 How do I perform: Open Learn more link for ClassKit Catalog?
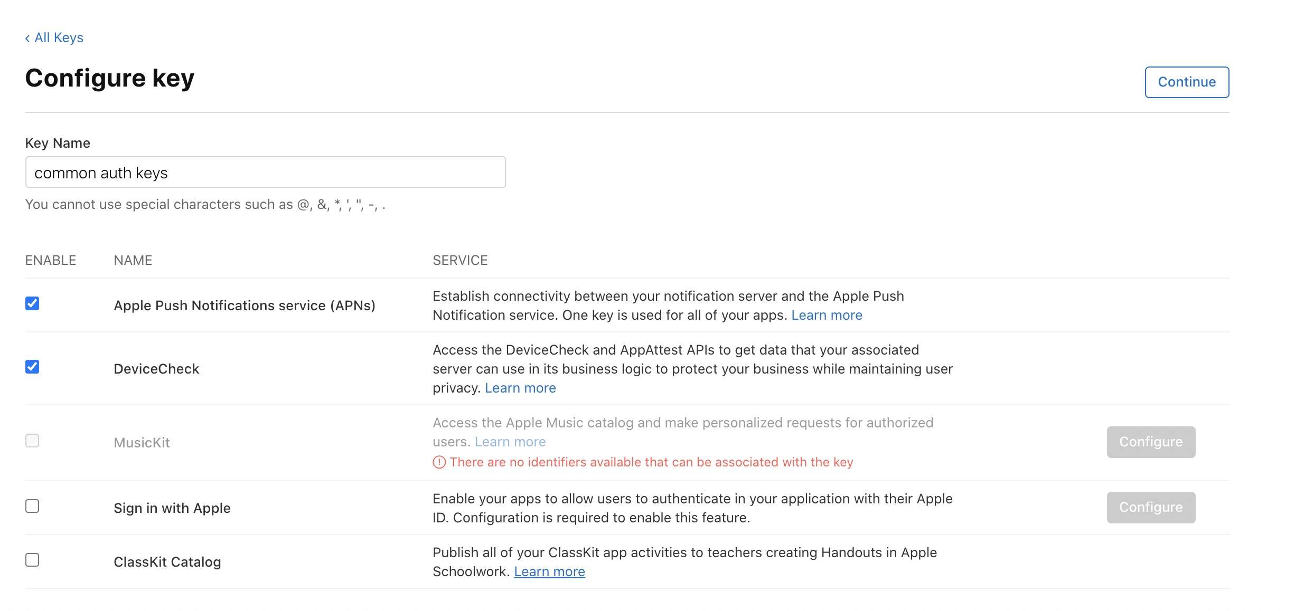point(549,571)
